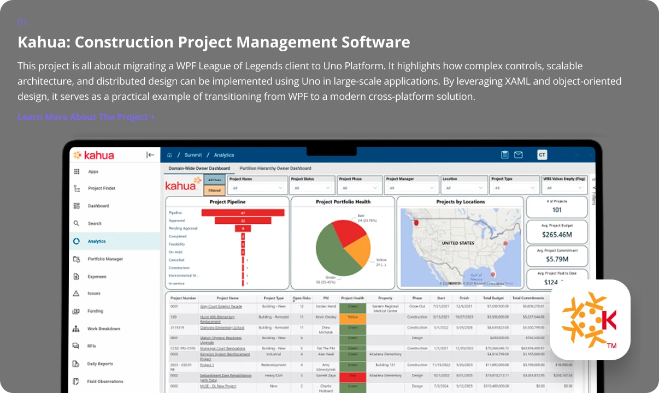Click Summit in the breadcrumb
The width and height of the screenshot is (659, 393).
pos(193,155)
